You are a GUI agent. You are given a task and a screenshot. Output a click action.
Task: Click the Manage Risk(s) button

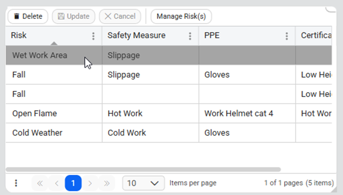point(181,17)
